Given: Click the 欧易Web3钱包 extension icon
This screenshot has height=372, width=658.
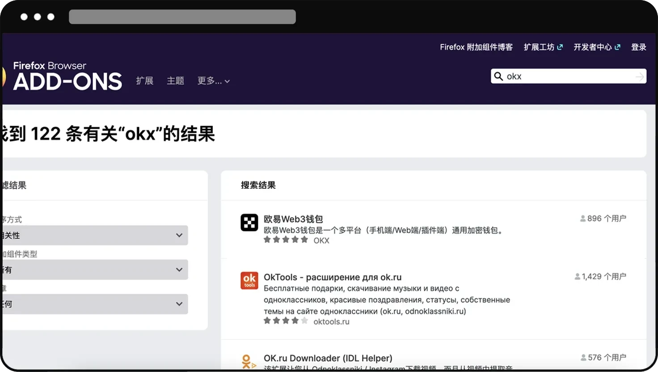Looking at the screenshot, I should [x=249, y=222].
